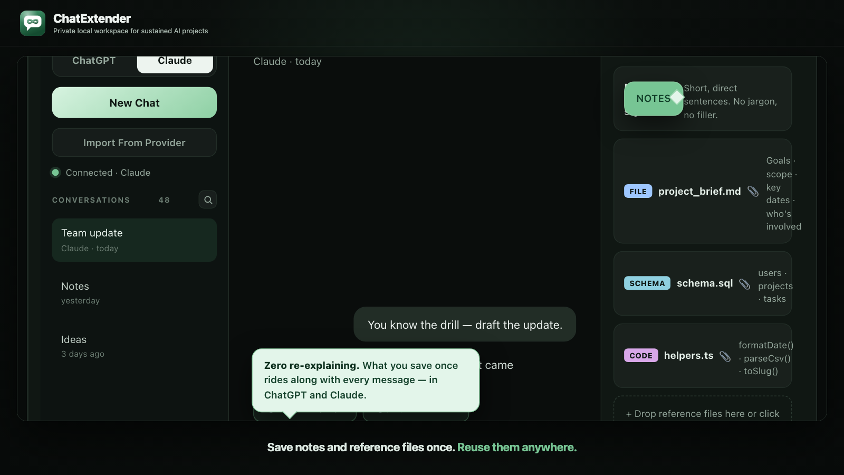Viewport: 844px width, 475px height.
Task: Click the 'Zero re-explaining' tooltip
Action: pos(366,380)
